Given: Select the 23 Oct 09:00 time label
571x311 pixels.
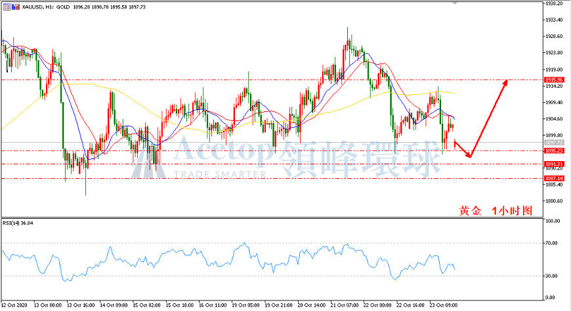Looking at the screenshot, I should click(444, 305).
